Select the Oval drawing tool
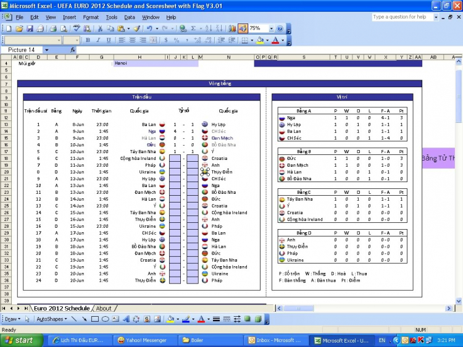 tap(105, 319)
